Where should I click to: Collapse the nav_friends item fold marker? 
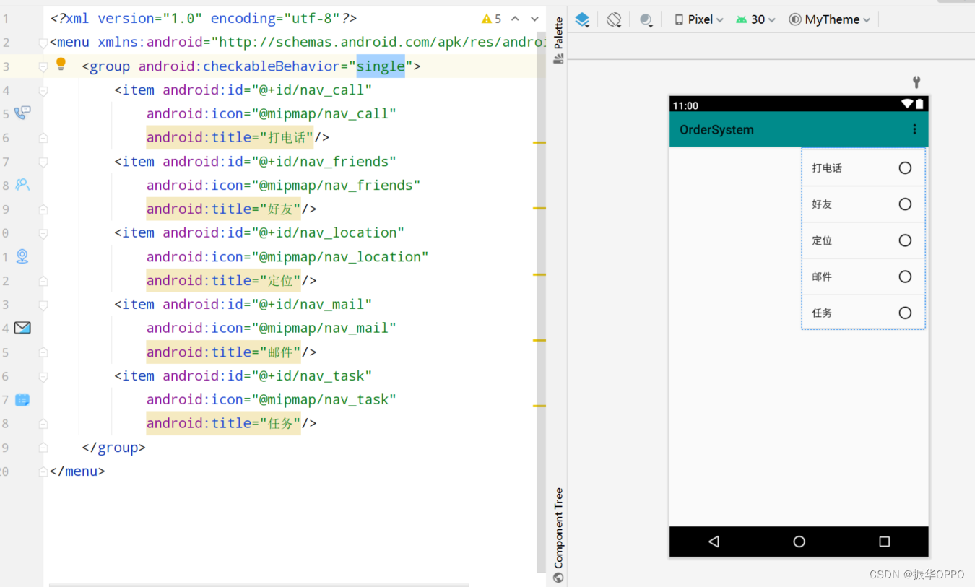[x=43, y=162]
